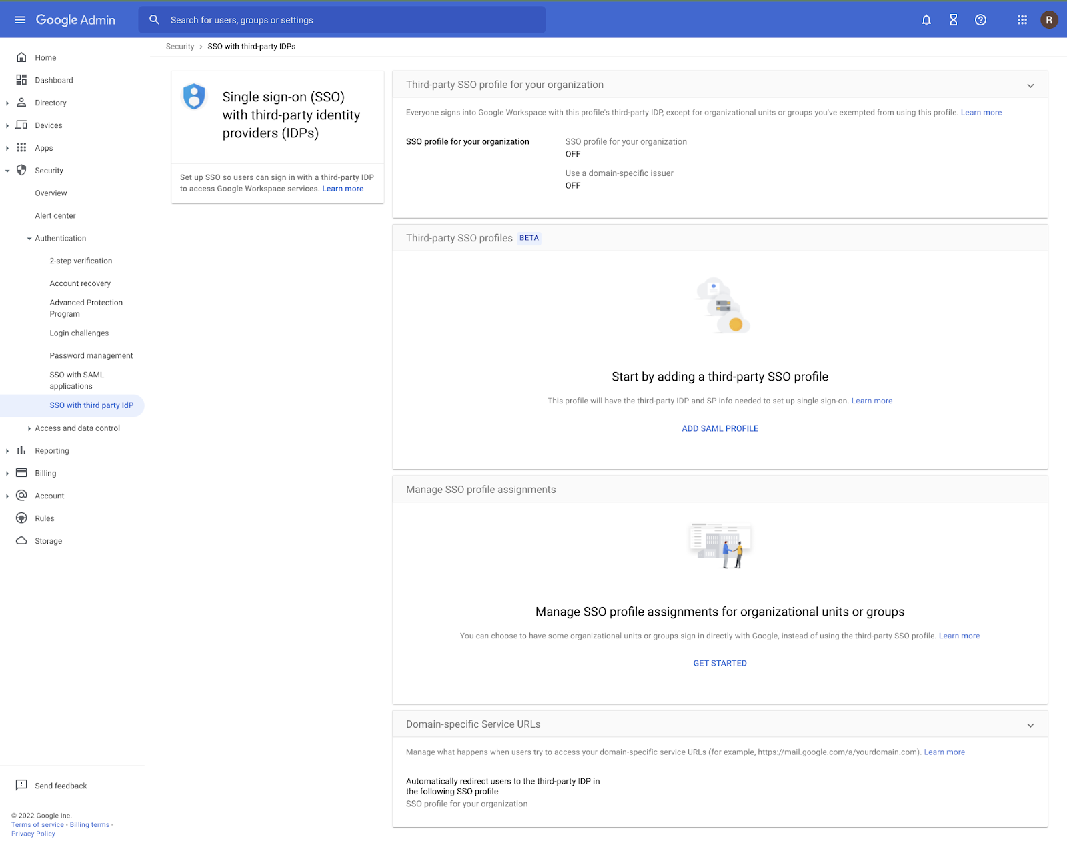
Task: Click the Directory person icon
Action: click(x=21, y=103)
